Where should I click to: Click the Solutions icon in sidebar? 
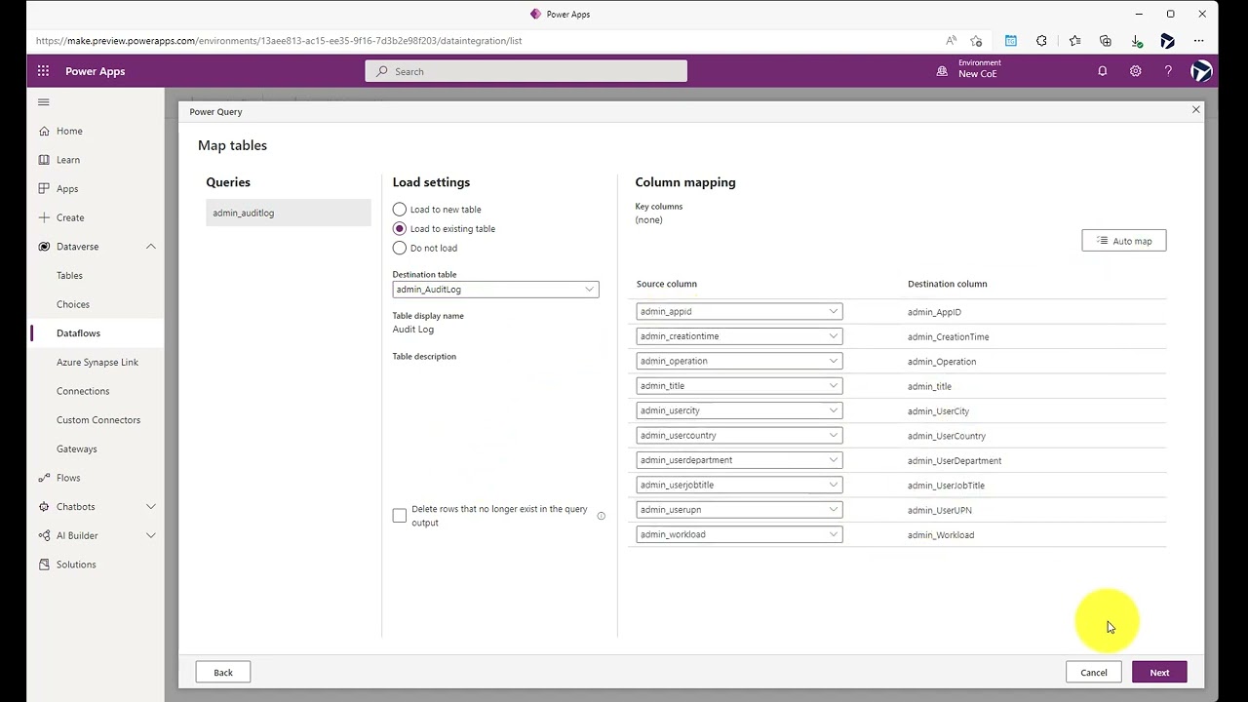click(x=44, y=565)
